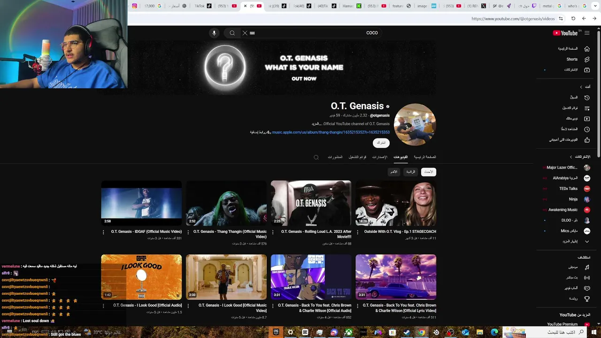Image resolution: width=601 pixels, height=338 pixels.
Task: Open the music.apple.com album link
Action: click(x=331, y=132)
